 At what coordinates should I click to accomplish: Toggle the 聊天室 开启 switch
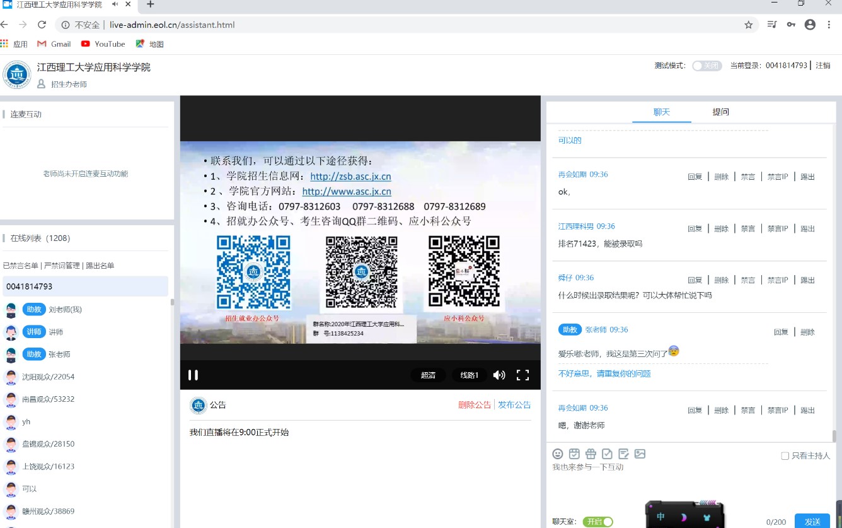(x=597, y=522)
